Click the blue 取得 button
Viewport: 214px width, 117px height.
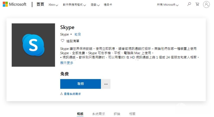pyautogui.click(x=81, y=84)
